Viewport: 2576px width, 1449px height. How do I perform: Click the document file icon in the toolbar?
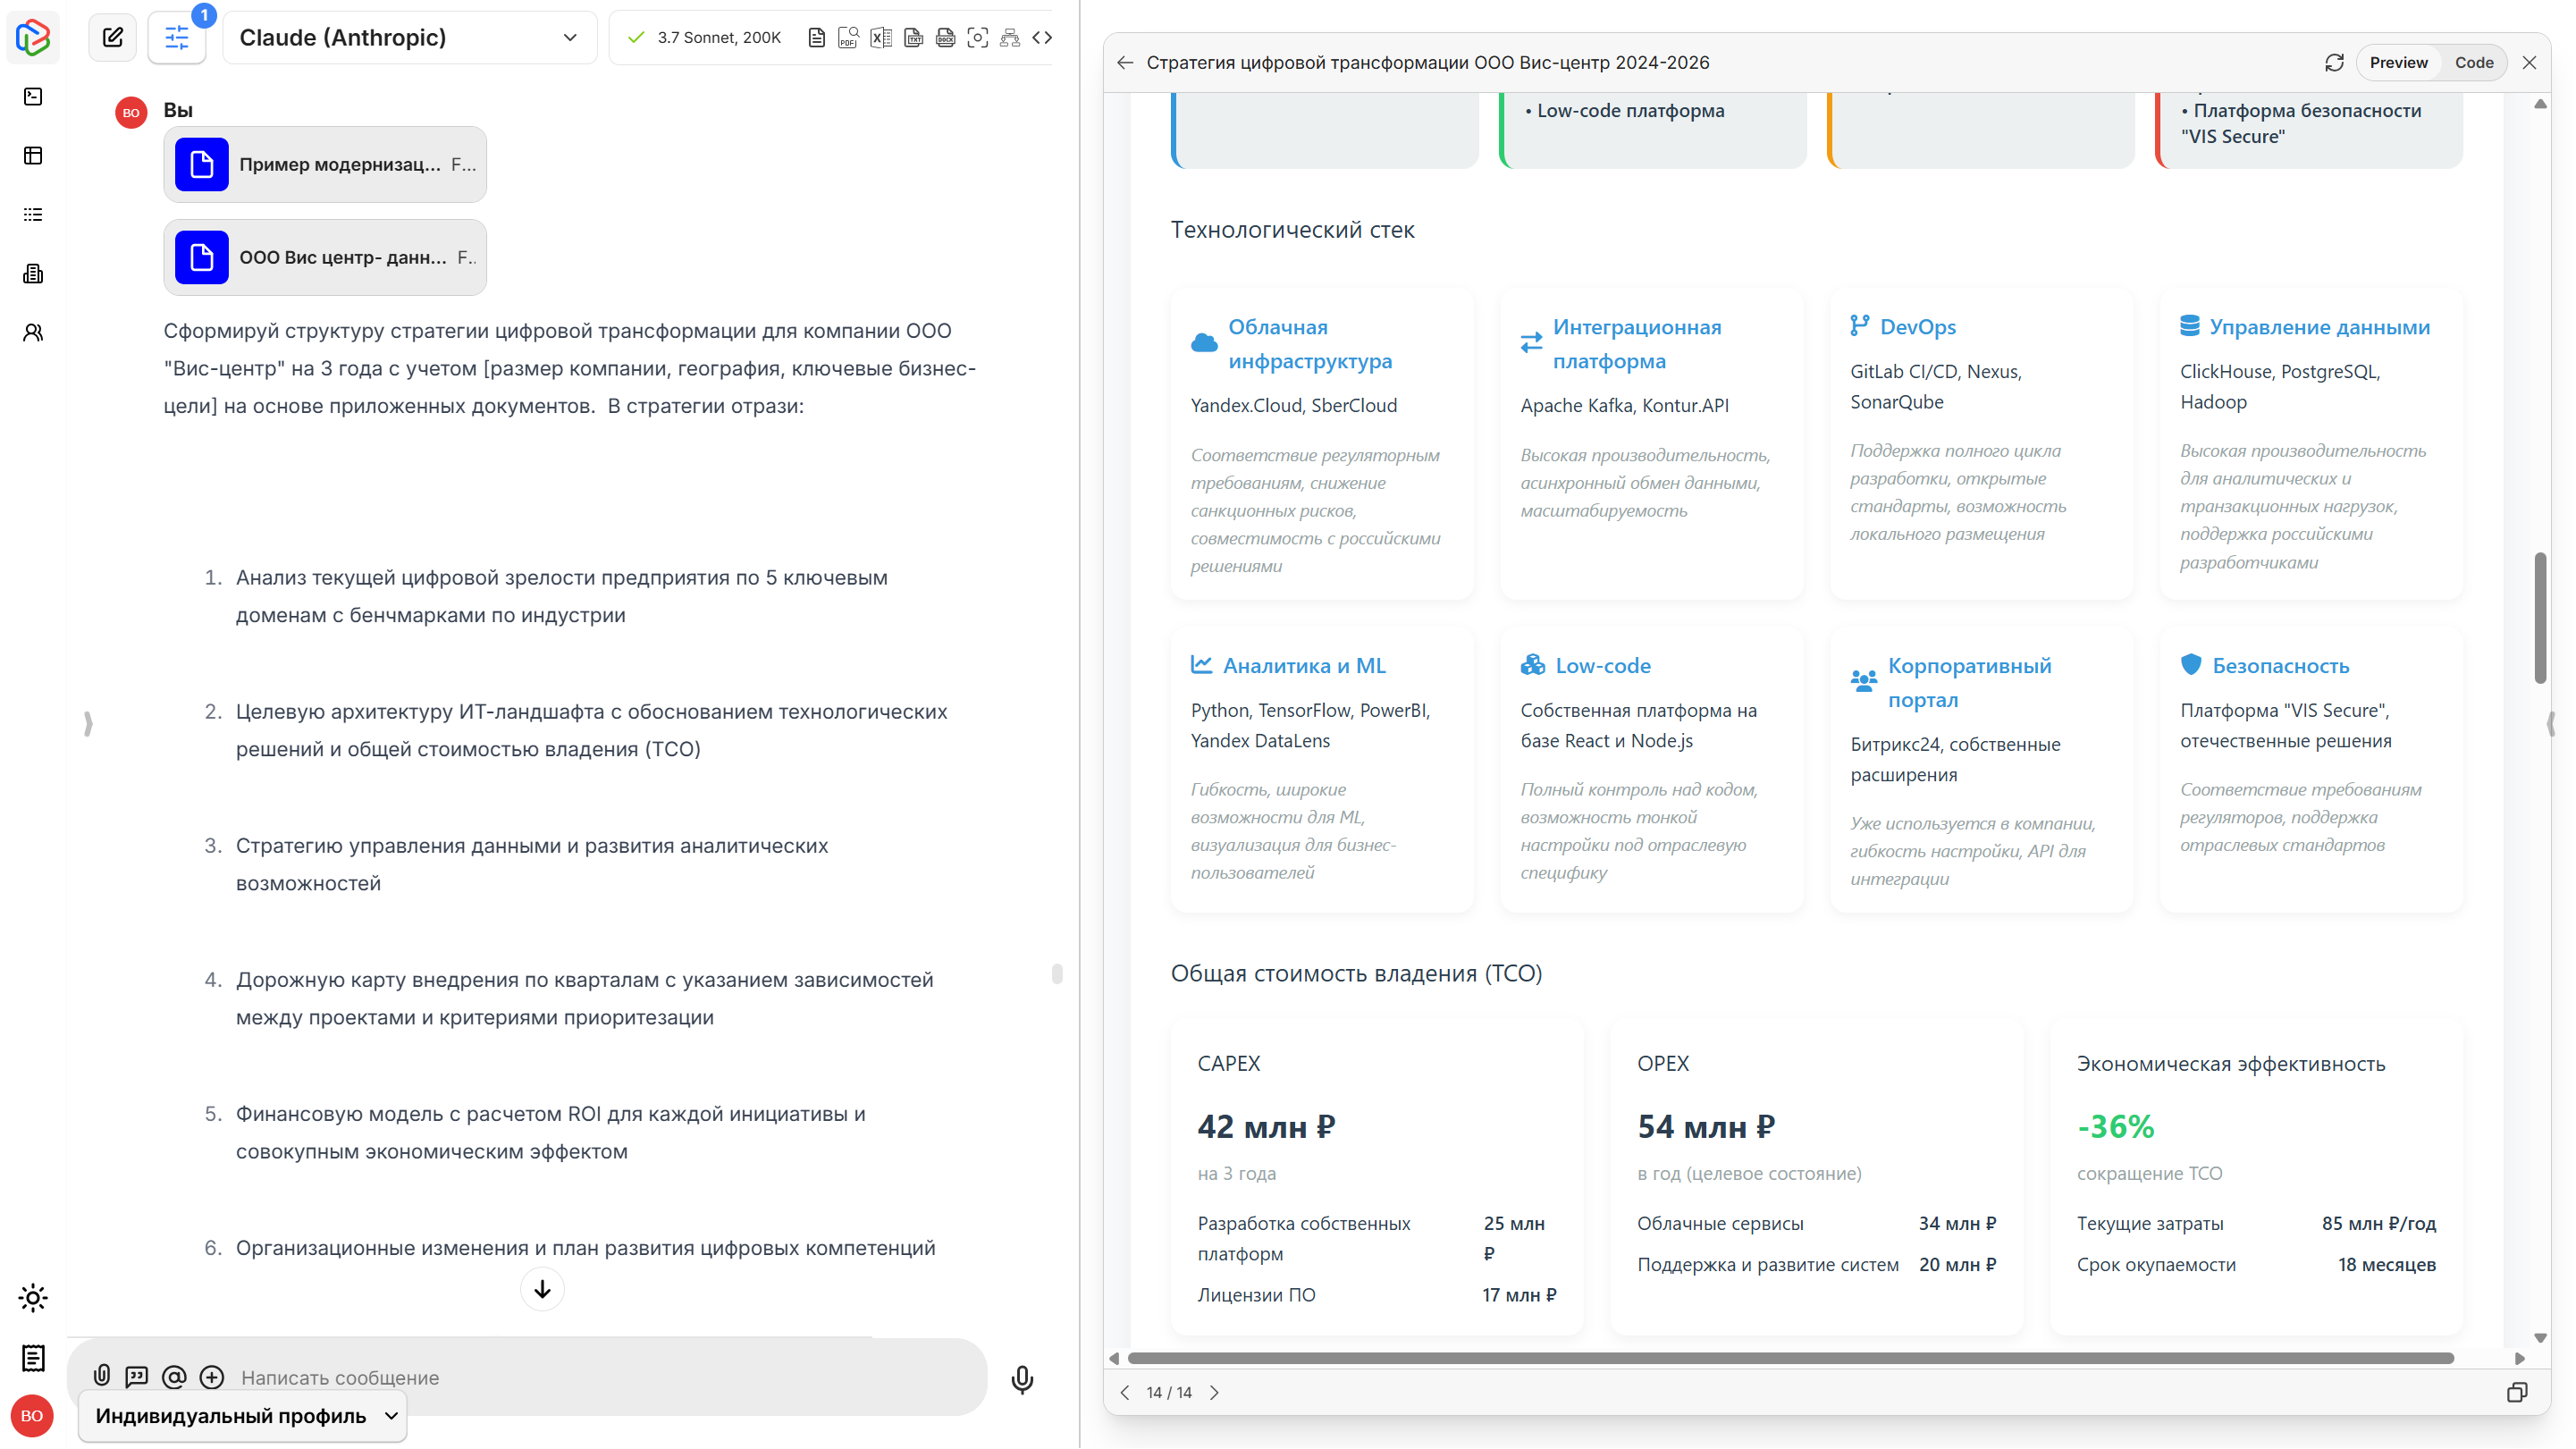[x=817, y=37]
